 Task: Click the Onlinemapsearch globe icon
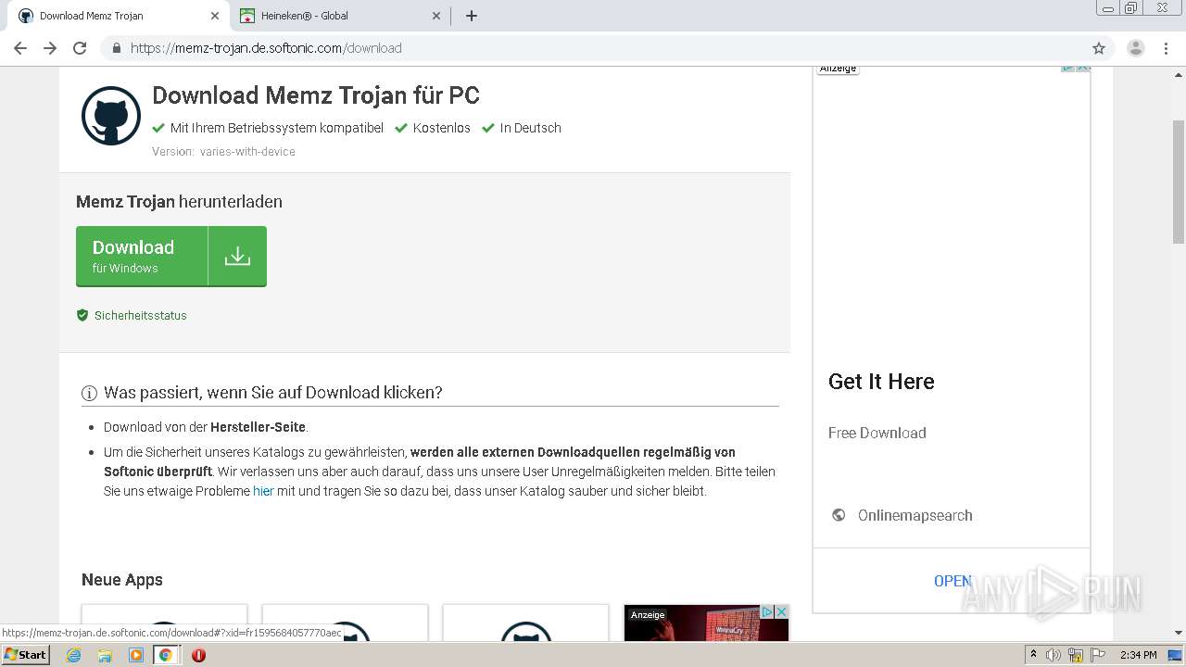click(x=839, y=515)
